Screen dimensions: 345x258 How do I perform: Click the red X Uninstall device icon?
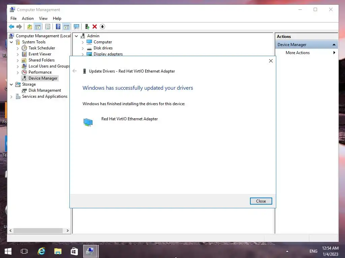click(x=95, y=27)
